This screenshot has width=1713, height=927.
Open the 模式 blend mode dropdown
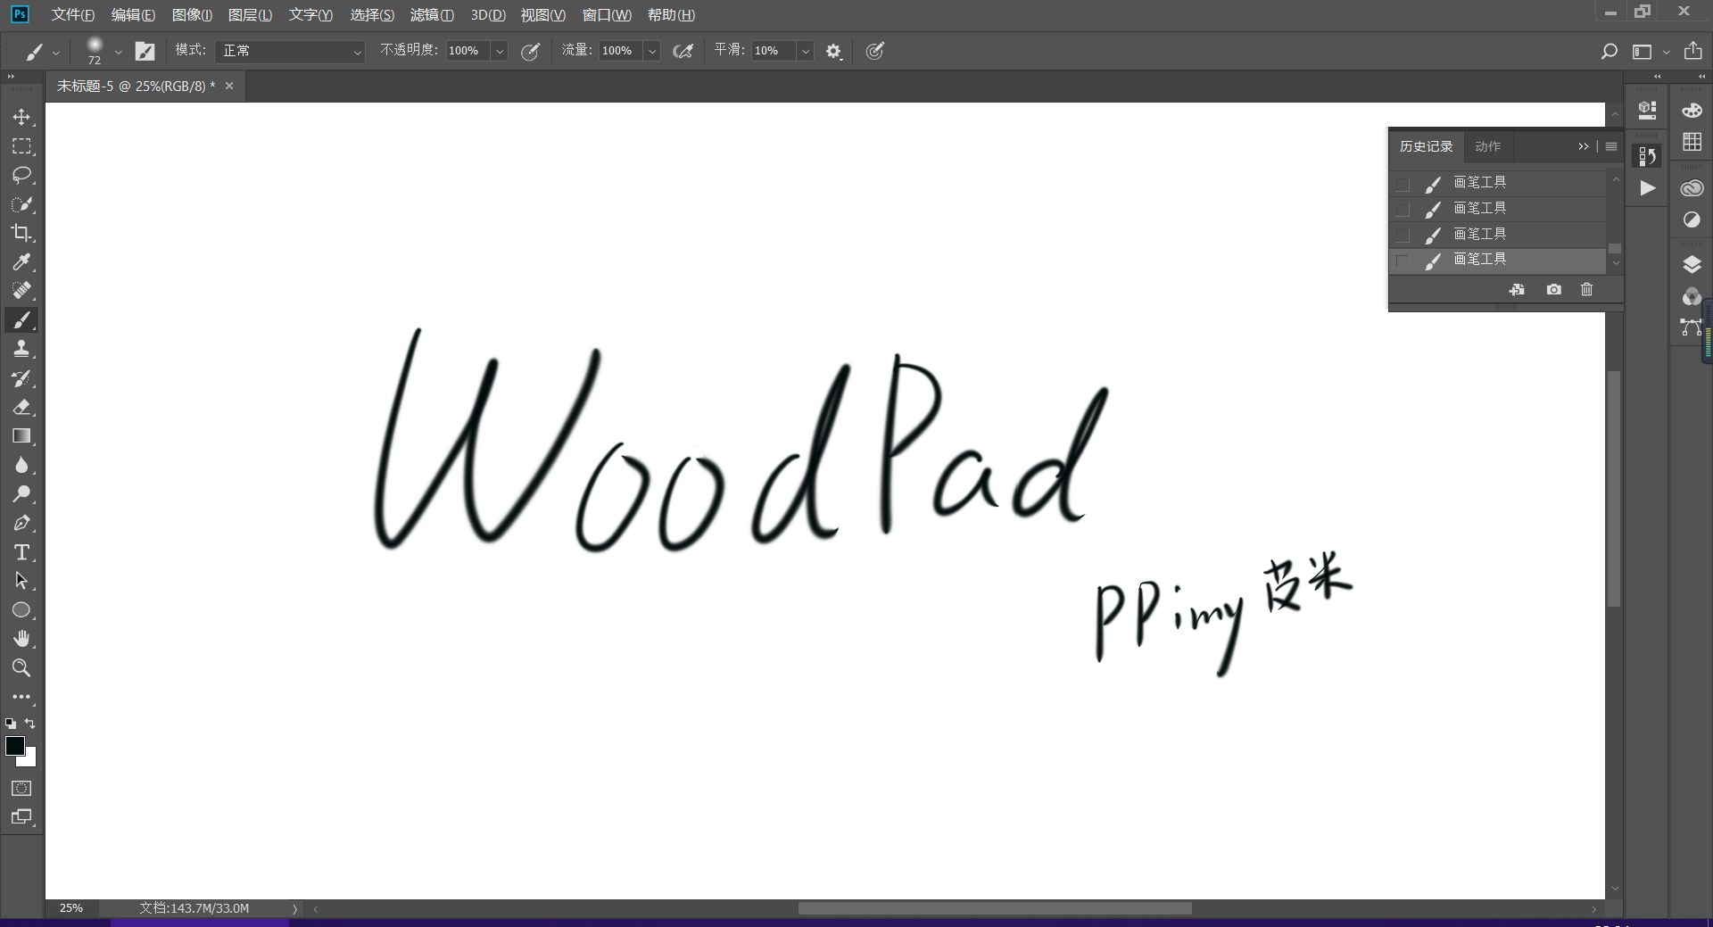tap(290, 52)
